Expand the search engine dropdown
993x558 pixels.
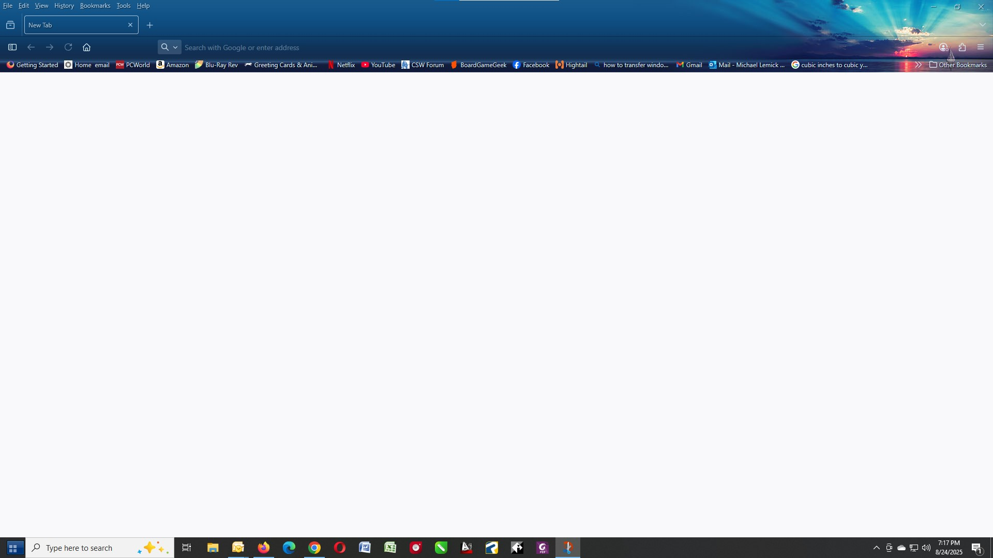click(170, 48)
